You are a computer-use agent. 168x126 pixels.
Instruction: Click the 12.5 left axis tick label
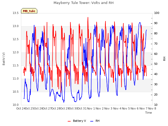pyautogui.click(x=15, y=39)
